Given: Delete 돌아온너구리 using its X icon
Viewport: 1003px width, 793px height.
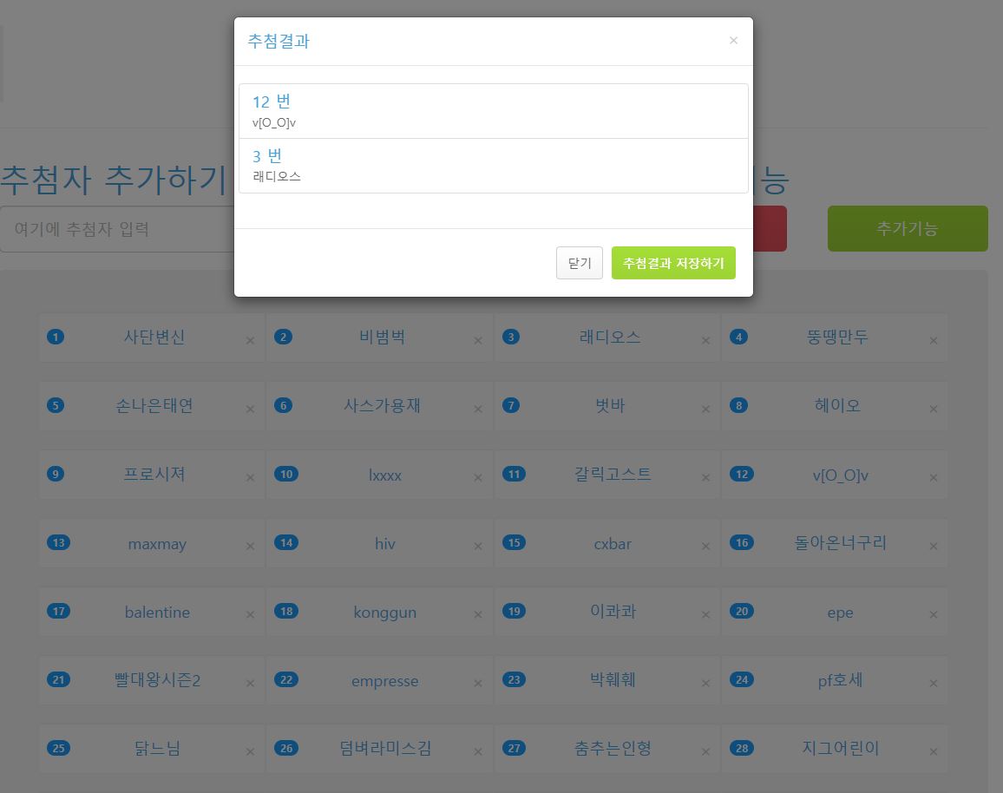Looking at the screenshot, I should point(934,547).
